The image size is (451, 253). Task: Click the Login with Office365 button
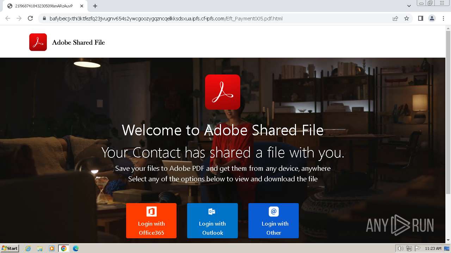[151, 221]
